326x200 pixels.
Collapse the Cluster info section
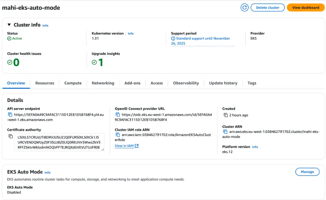point(9,25)
